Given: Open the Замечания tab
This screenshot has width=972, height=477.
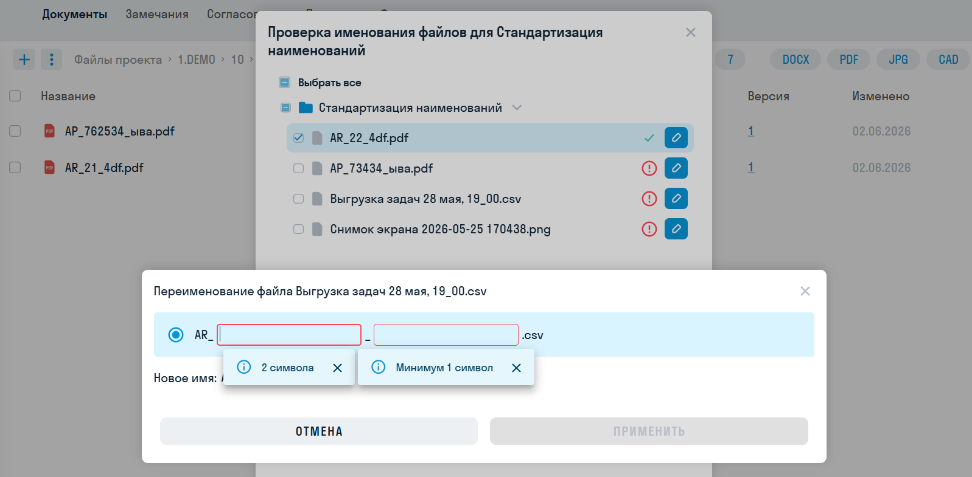Looking at the screenshot, I should (x=157, y=14).
